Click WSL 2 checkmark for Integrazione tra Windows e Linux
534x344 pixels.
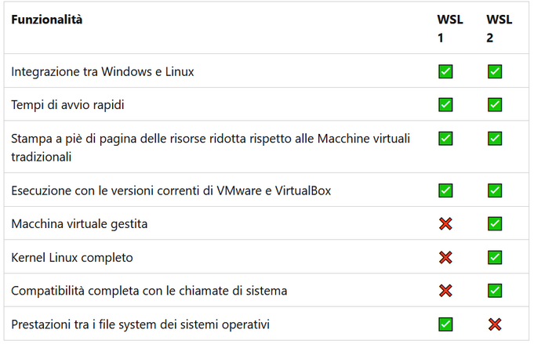(x=495, y=71)
